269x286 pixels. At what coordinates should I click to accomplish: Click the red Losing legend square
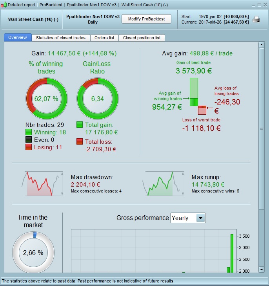coord(29,147)
